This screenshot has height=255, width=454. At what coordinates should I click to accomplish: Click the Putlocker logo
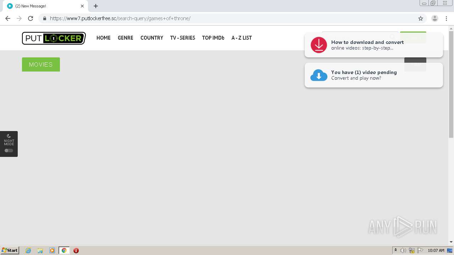[54, 38]
